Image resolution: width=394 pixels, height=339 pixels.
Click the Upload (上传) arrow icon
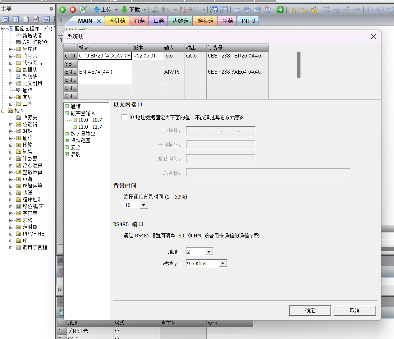(x=97, y=10)
